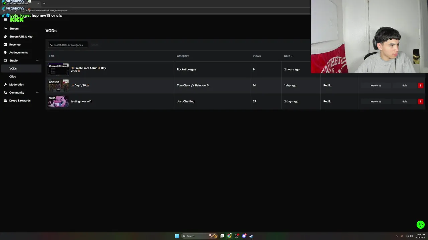Open the Windows Start menu
Screen dimensions: 428x240
pyautogui.click(x=177, y=236)
